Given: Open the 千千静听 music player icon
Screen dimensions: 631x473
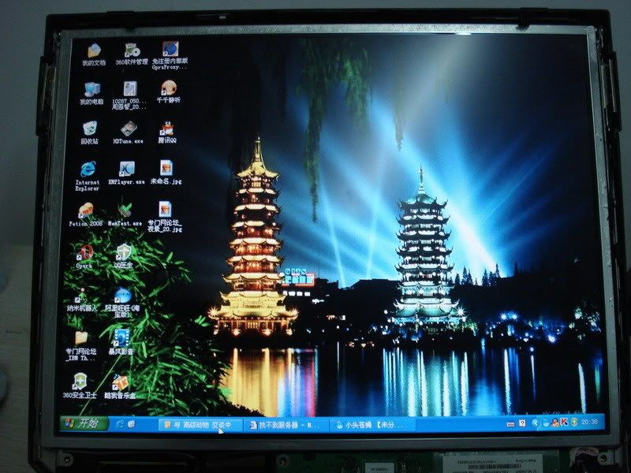Looking at the screenshot, I should point(168,88).
